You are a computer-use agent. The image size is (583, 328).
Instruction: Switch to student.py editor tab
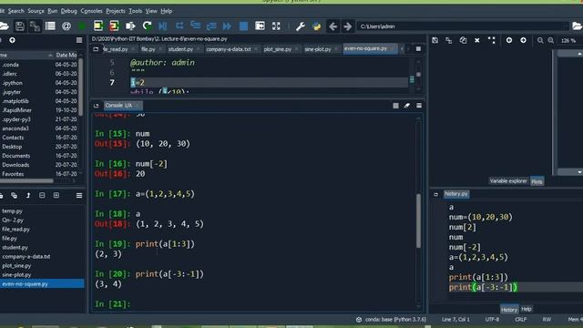pyautogui.click(x=180, y=49)
